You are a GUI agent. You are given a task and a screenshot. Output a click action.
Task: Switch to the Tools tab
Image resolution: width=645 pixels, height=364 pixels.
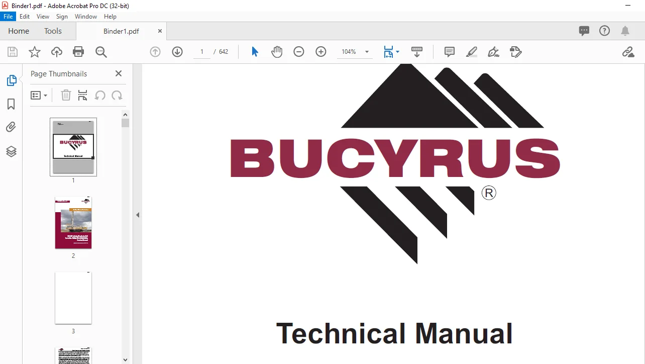point(53,31)
